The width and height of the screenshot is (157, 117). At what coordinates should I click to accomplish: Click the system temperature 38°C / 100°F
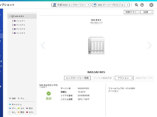(x=84, y=99)
